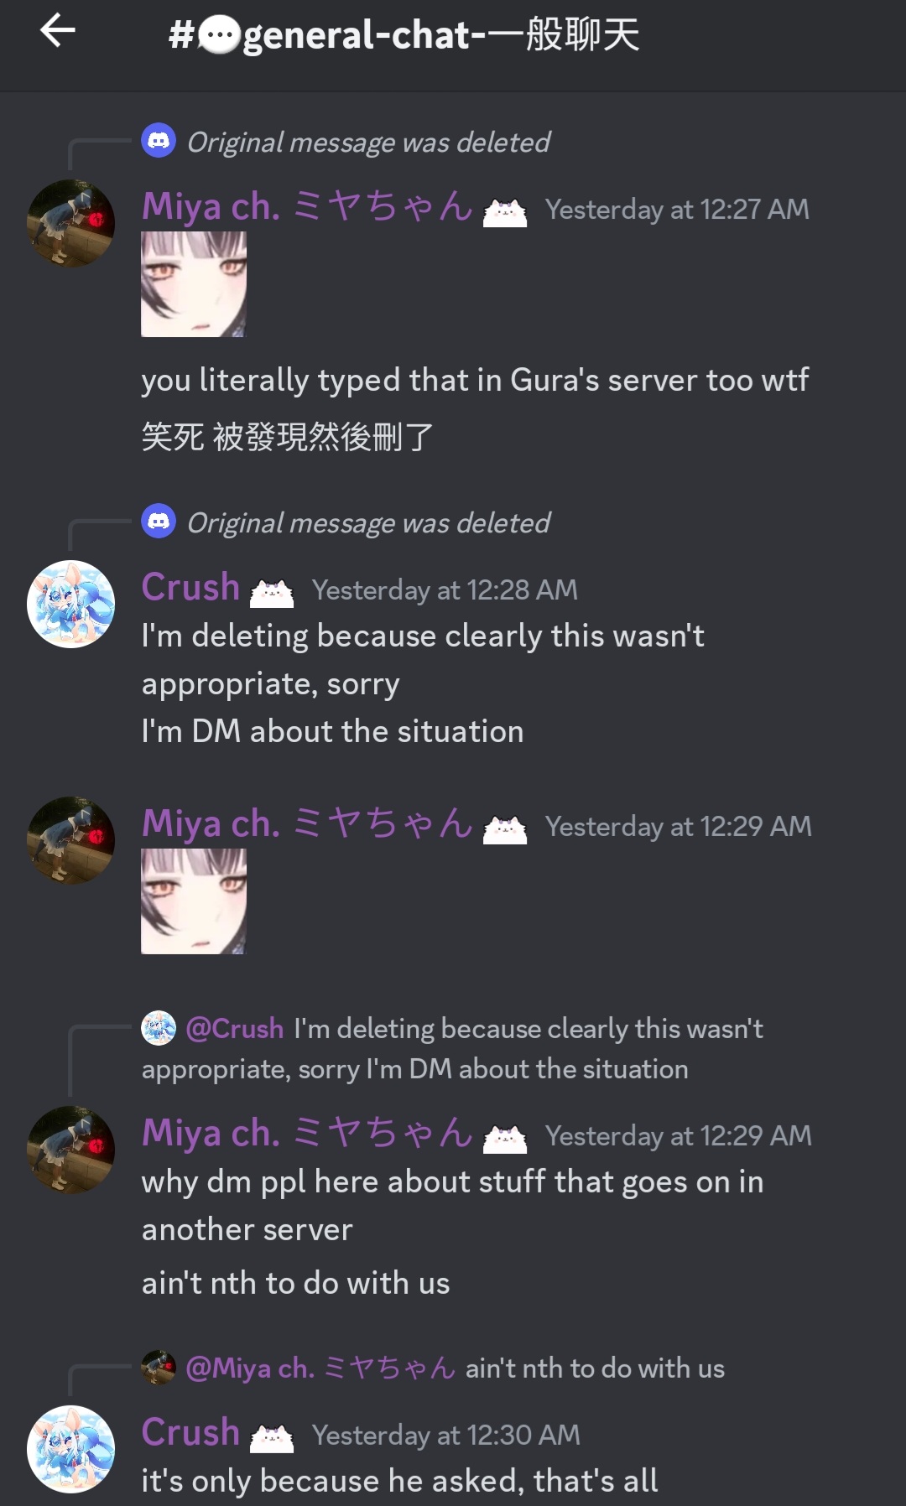Tap Discord icon beside second deleted-message notice
Image resolution: width=906 pixels, height=1506 pixels.
click(x=159, y=522)
